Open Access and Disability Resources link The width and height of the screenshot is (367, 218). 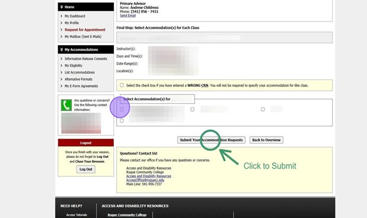coord(149,176)
